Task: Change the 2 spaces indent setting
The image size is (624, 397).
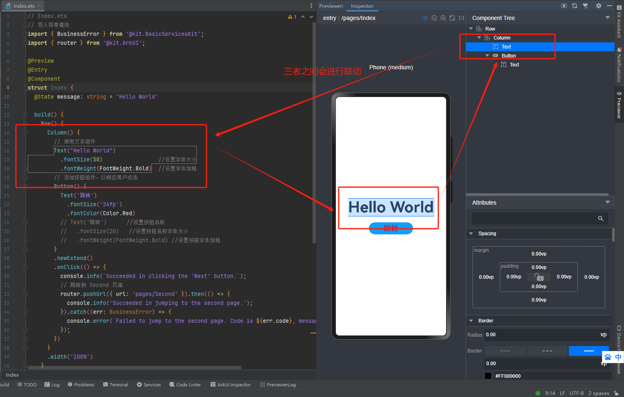Action: point(599,393)
